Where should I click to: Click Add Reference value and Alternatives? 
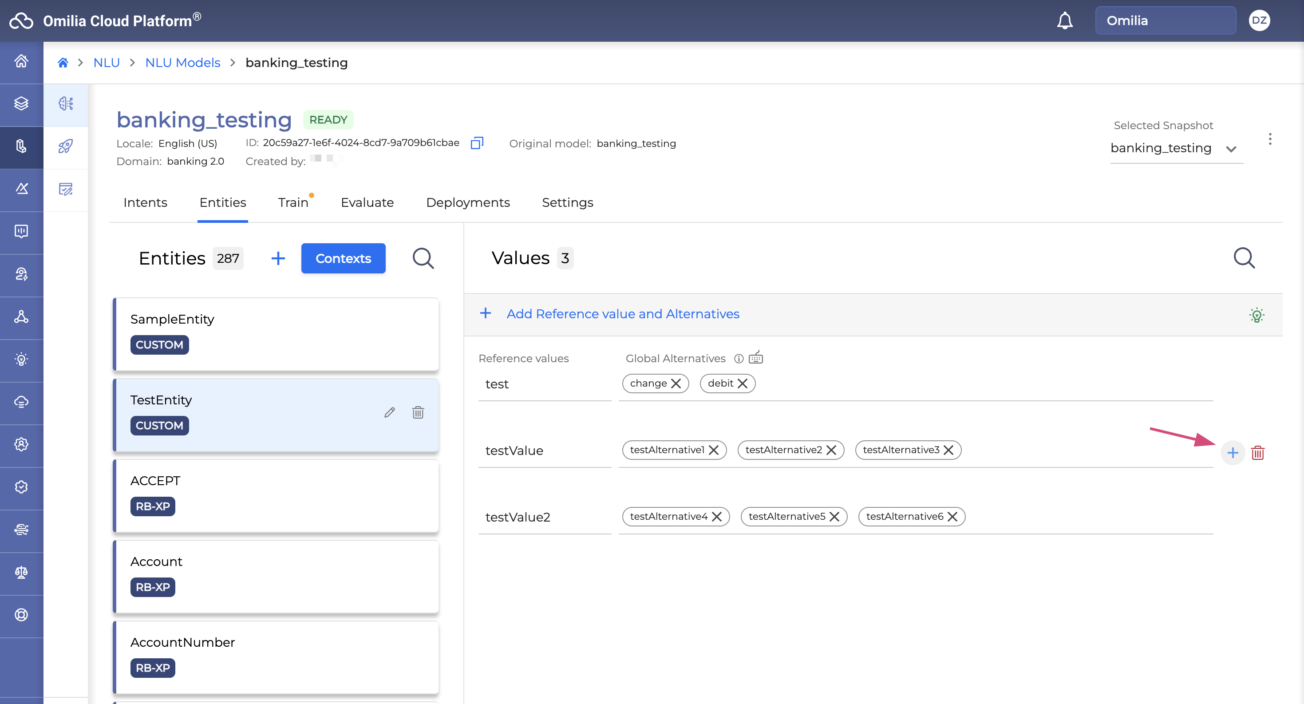point(622,314)
